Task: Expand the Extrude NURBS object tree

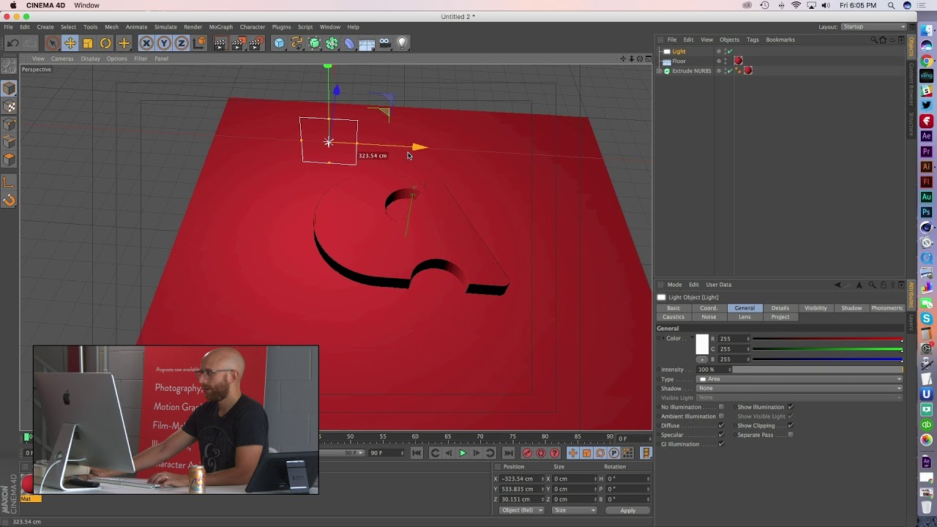Action: pos(659,71)
